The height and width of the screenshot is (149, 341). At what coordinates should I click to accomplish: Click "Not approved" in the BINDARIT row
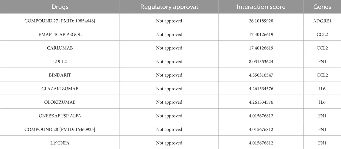pos(169,75)
